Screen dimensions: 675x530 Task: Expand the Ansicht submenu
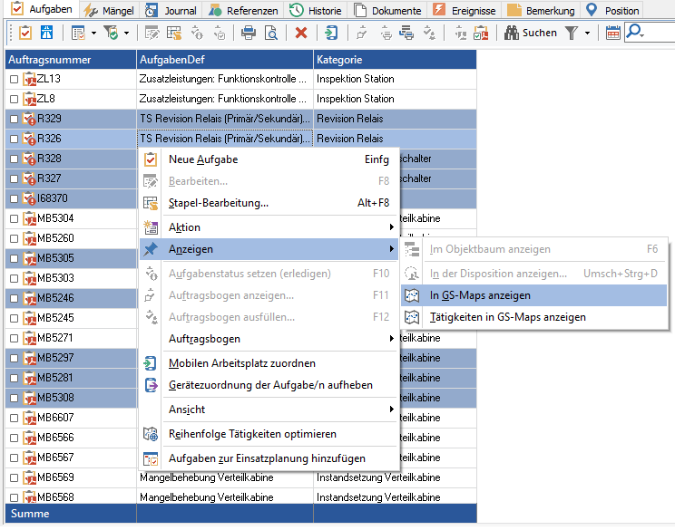(269, 410)
